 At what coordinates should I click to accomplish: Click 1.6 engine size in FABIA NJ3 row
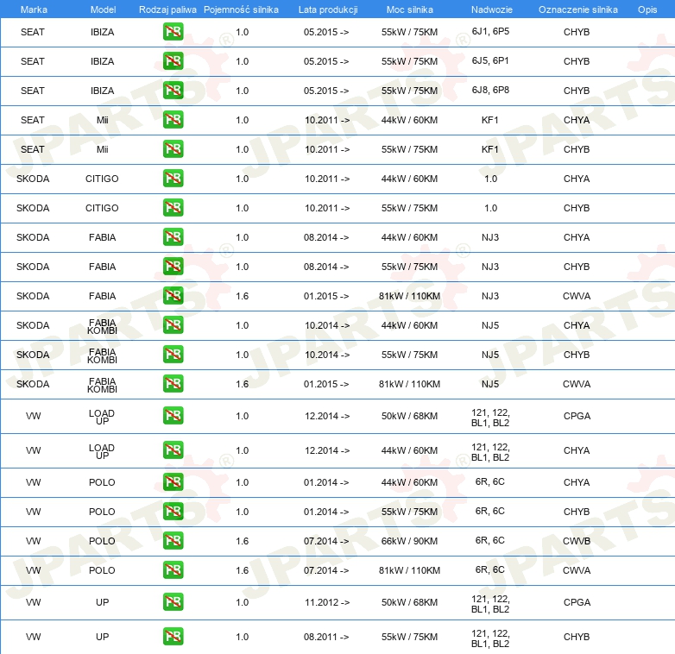[x=243, y=296]
